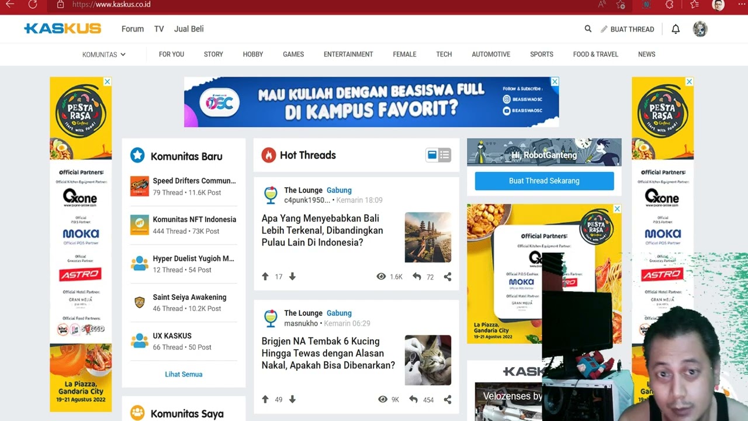Close the top banner ad
Viewport: 748px width, 421px height.
555,82
